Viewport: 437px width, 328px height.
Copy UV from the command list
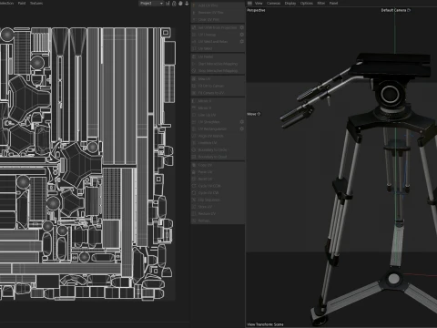pyautogui.click(x=218, y=165)
